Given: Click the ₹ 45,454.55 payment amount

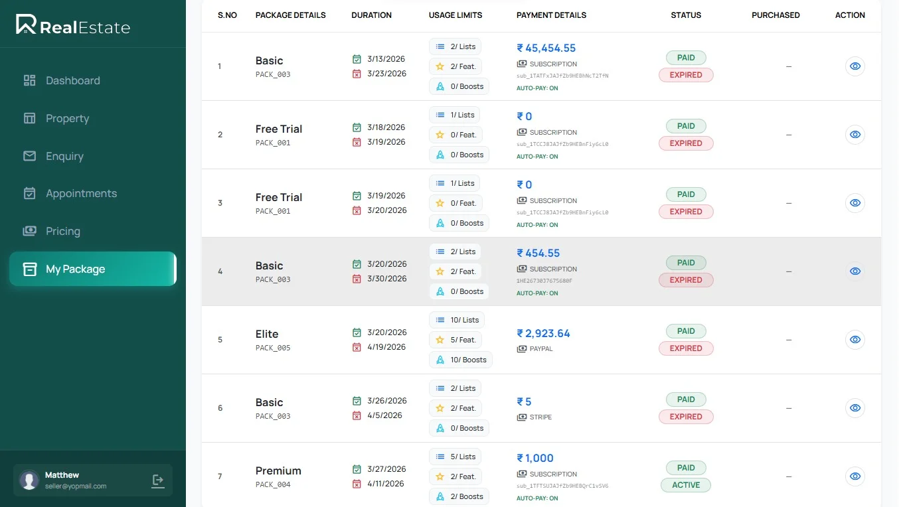Looking at the screenshot, I should click(x=546, y=48).
